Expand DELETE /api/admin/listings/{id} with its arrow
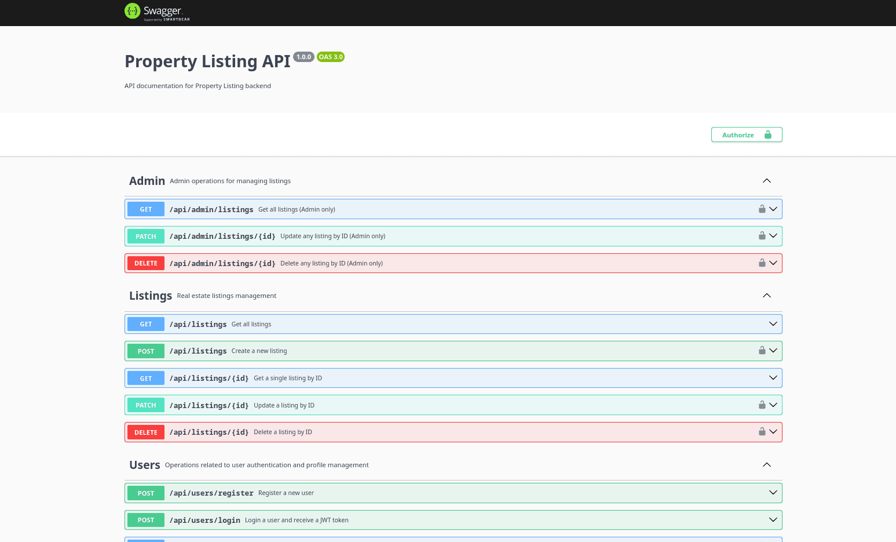896x542 pixels. point(773,263)
